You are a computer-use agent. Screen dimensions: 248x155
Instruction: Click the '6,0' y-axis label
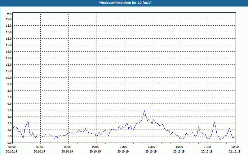point(10,104)
